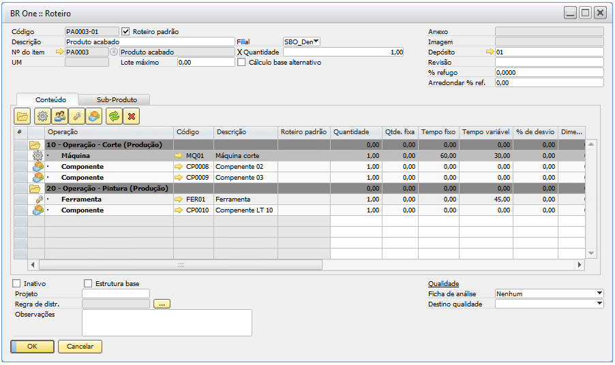Uncheck the Roteiro padrão checkbox

point(125,31)
